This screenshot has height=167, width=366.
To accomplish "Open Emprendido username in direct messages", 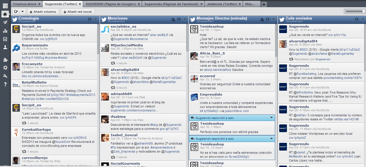I will pyautogui.click(x=211, y=94).
